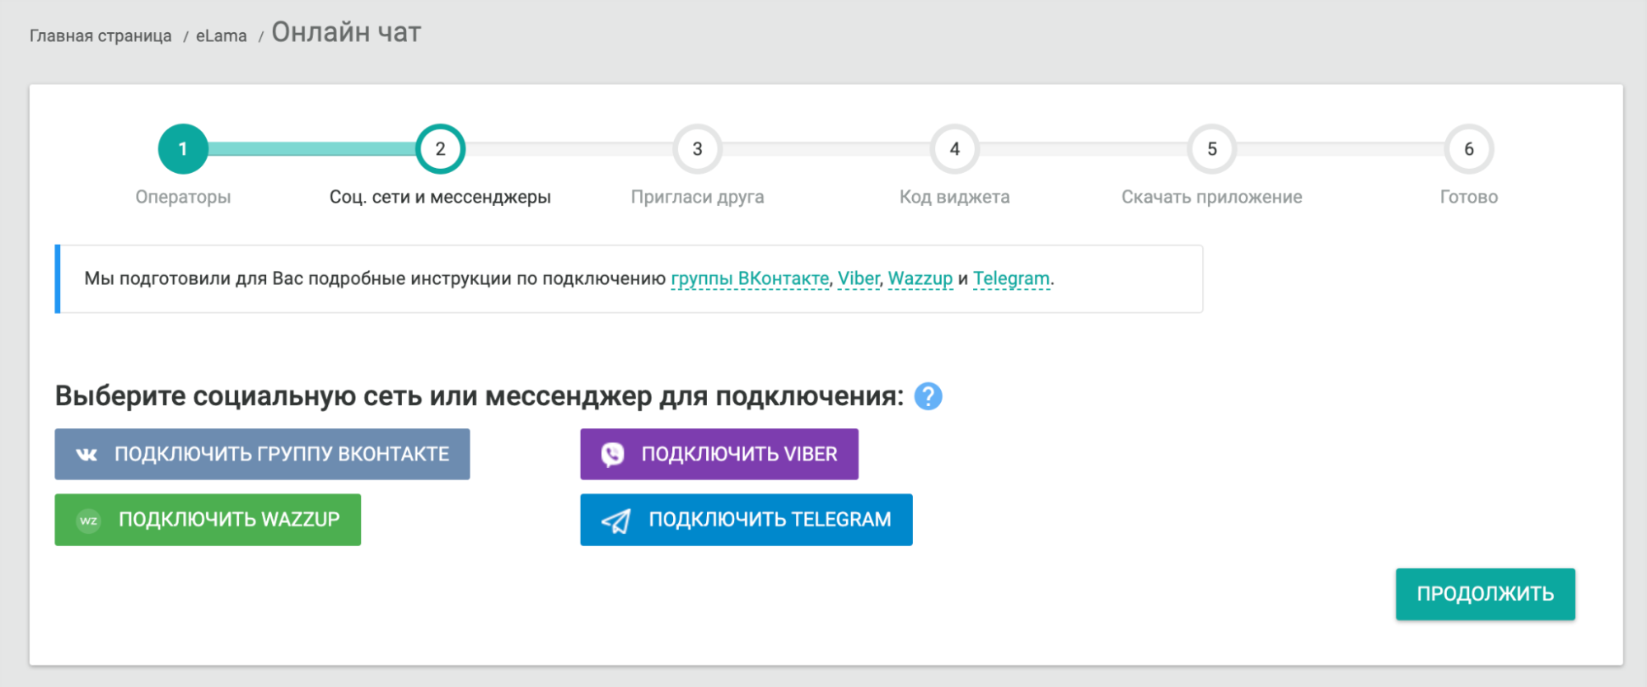Go to final step 6 circle
Screen dimensions: 1647x687
tap(1469, 149)
